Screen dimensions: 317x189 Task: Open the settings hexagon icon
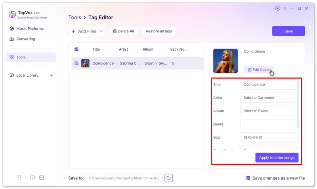[x=32, y=178]
